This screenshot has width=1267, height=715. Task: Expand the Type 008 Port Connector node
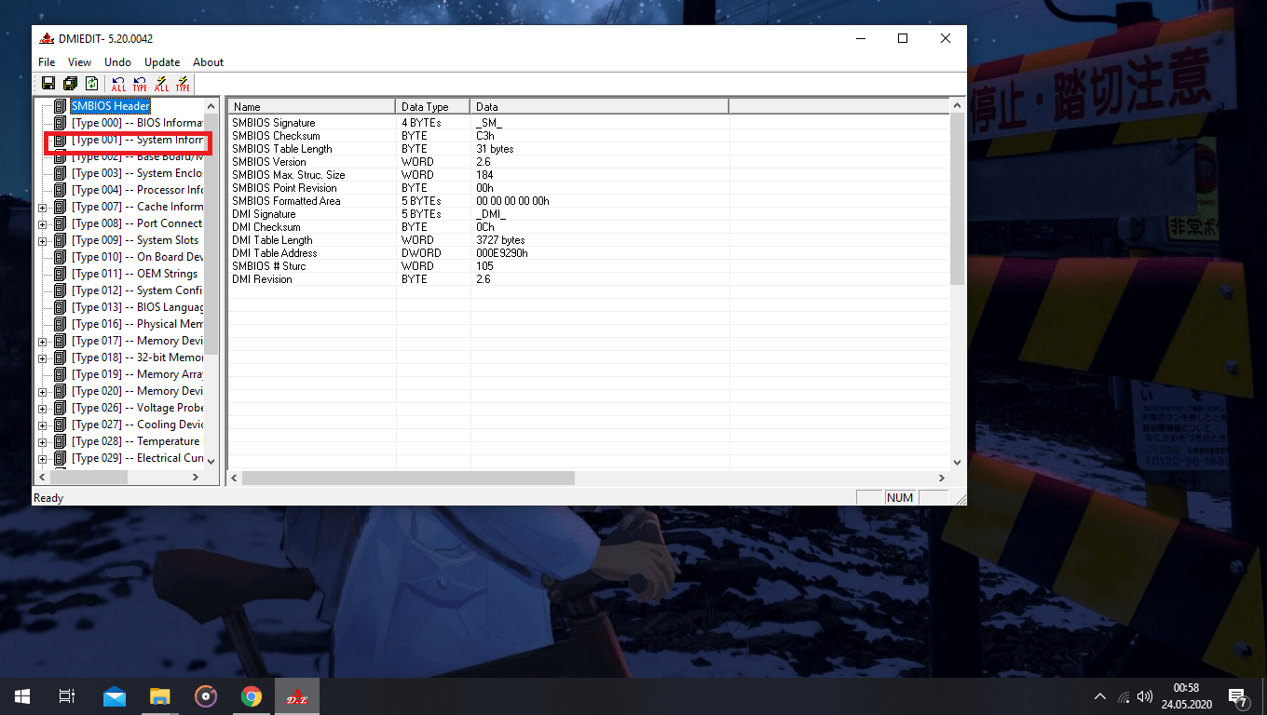pyautogui.click(x=42, y=224)
